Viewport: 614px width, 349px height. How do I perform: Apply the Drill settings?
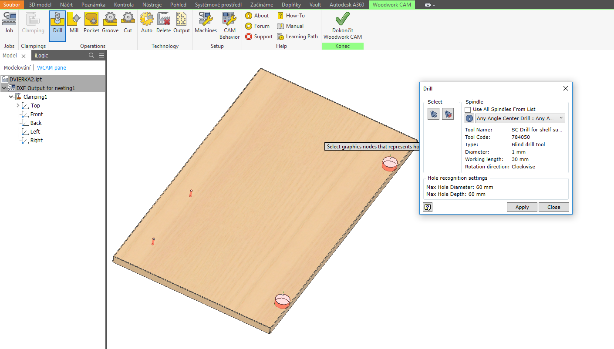pyautogui.click(x=522, y=207)
